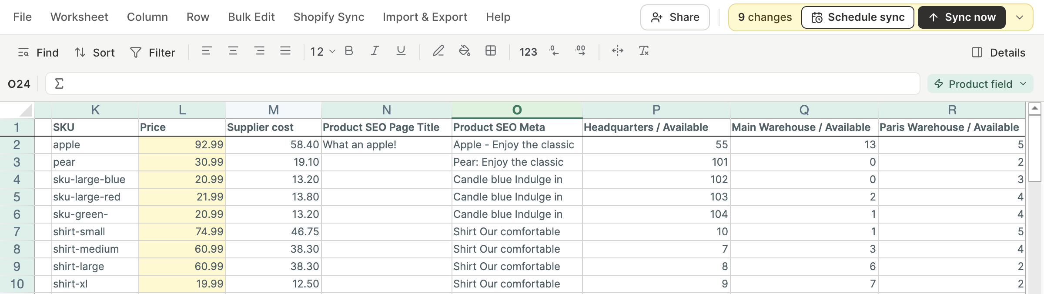This screenshot has height=294, width=1044.
Task: Click the 'Pear: Enjoy the classic' cell
Action: (517, 162)
